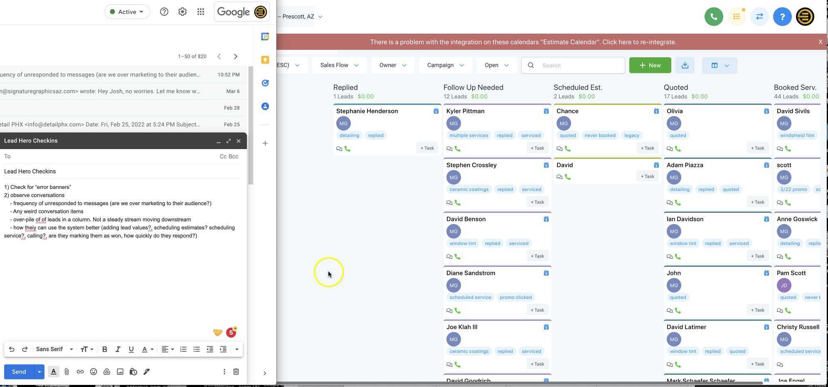
Task: Click the green phone dialer button
Action: click(714, 17)
